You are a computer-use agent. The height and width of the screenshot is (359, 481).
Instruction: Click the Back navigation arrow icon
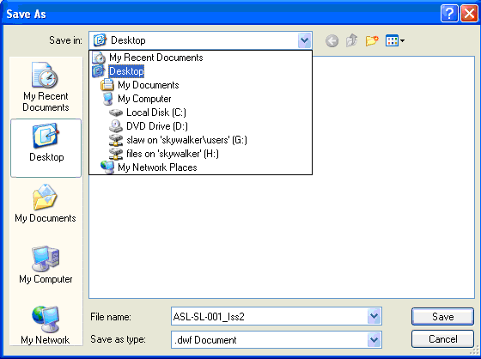[332, 40]
